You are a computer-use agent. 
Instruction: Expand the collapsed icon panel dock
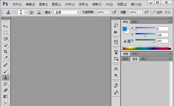[x=119, y=18]
